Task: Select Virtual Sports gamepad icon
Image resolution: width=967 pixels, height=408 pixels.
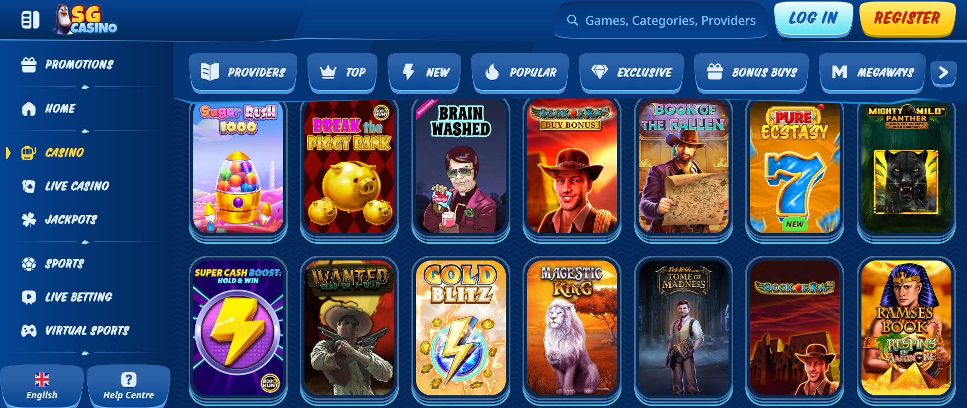Action: (x=29, y=330)
